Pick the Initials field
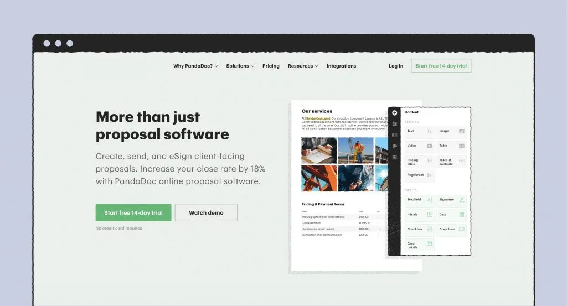 (420, 215)
